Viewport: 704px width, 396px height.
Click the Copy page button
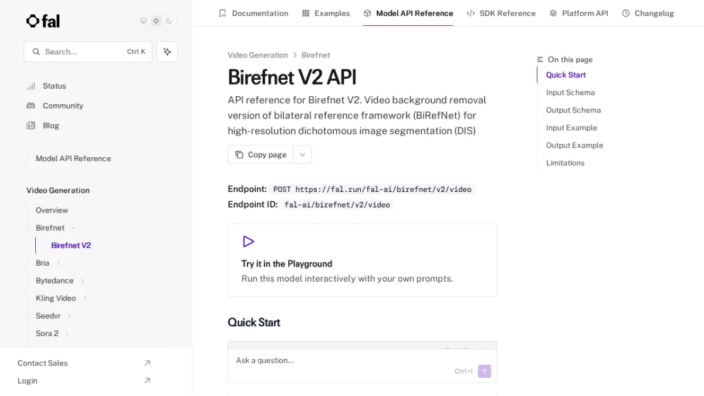tap(260, 155)
